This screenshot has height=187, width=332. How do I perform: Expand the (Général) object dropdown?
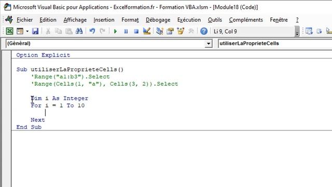(x=209, y=44)
